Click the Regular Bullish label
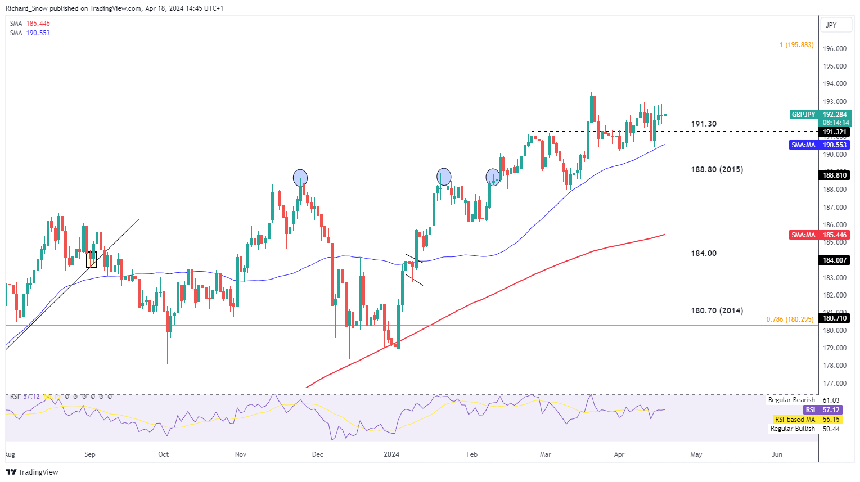The width and height of the screenshot is (860, 482). [793, 429]
